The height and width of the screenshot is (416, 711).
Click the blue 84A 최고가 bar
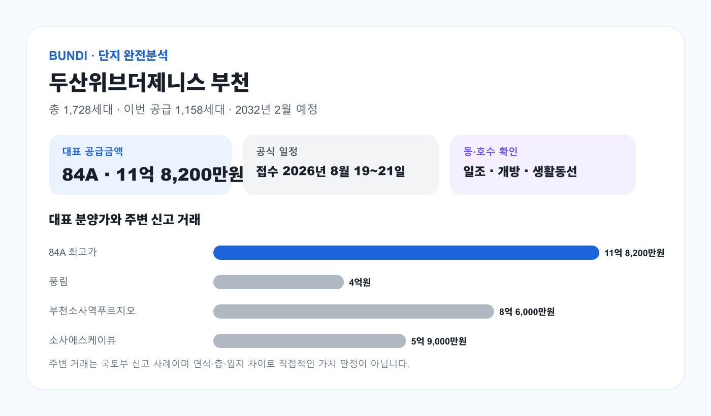click(406, 253)
